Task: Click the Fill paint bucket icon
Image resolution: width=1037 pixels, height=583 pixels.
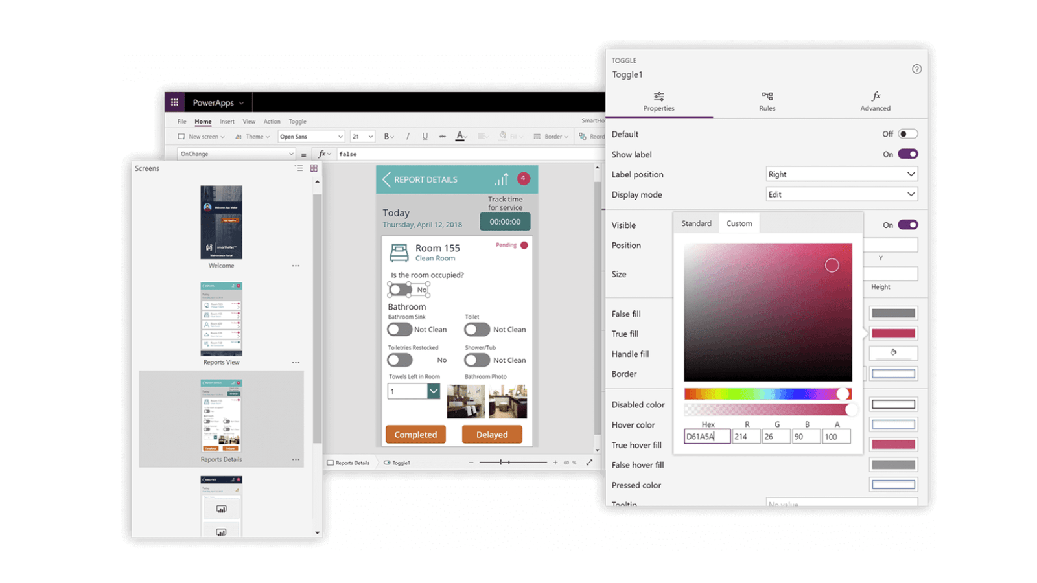Action: (502, 136)
